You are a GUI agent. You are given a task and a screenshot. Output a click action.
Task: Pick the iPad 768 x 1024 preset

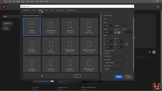[x=51, y=46]
